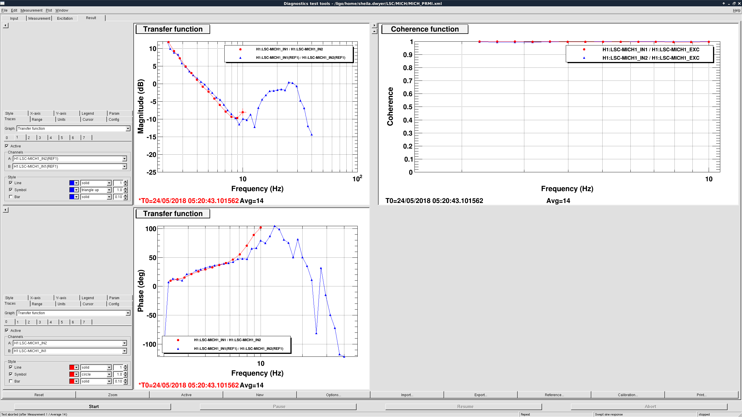742x417 pixels.
Task: Click the right arrow beside Coherence plot
Action: pyautogui.click(x=374, y=25)
